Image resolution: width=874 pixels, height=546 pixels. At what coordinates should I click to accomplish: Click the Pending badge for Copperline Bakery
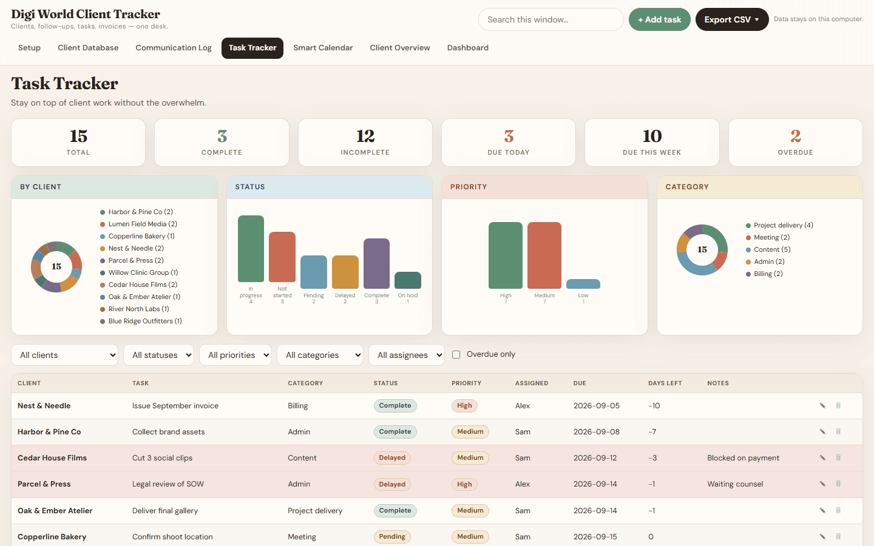coord(392,537)
